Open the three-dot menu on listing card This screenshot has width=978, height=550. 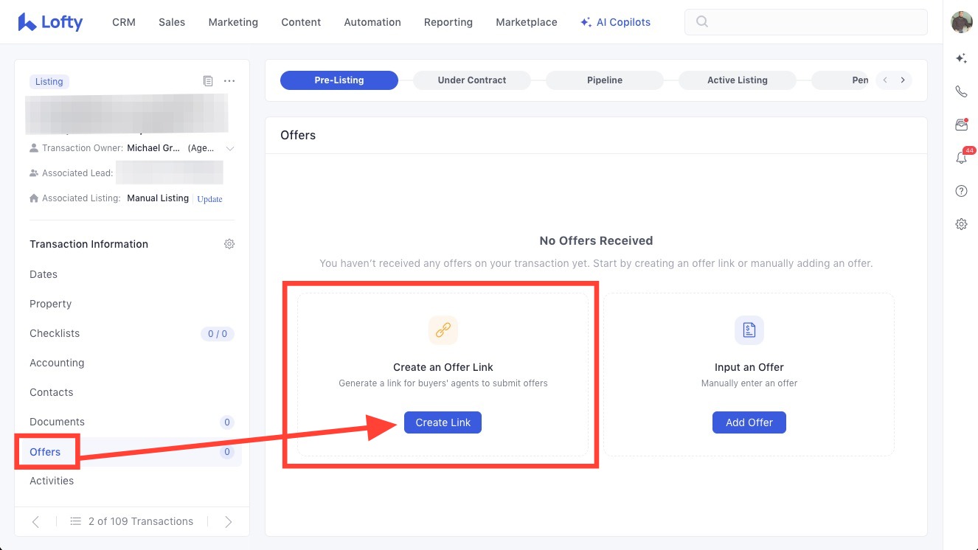(229, 81)
